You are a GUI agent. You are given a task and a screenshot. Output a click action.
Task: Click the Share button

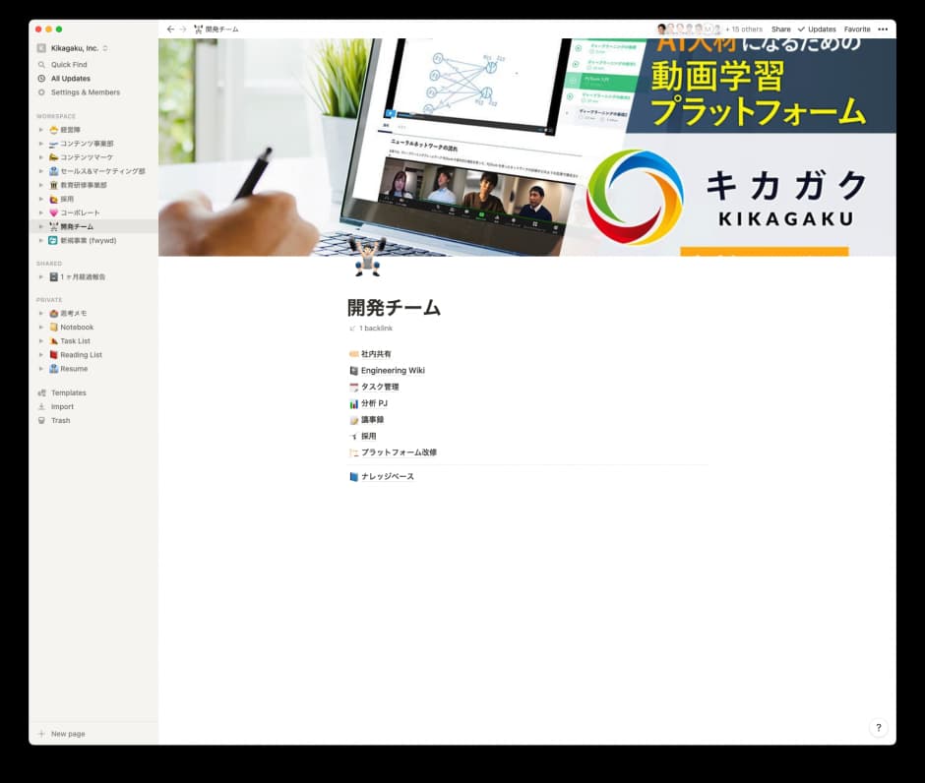click(x=780, y=30)
